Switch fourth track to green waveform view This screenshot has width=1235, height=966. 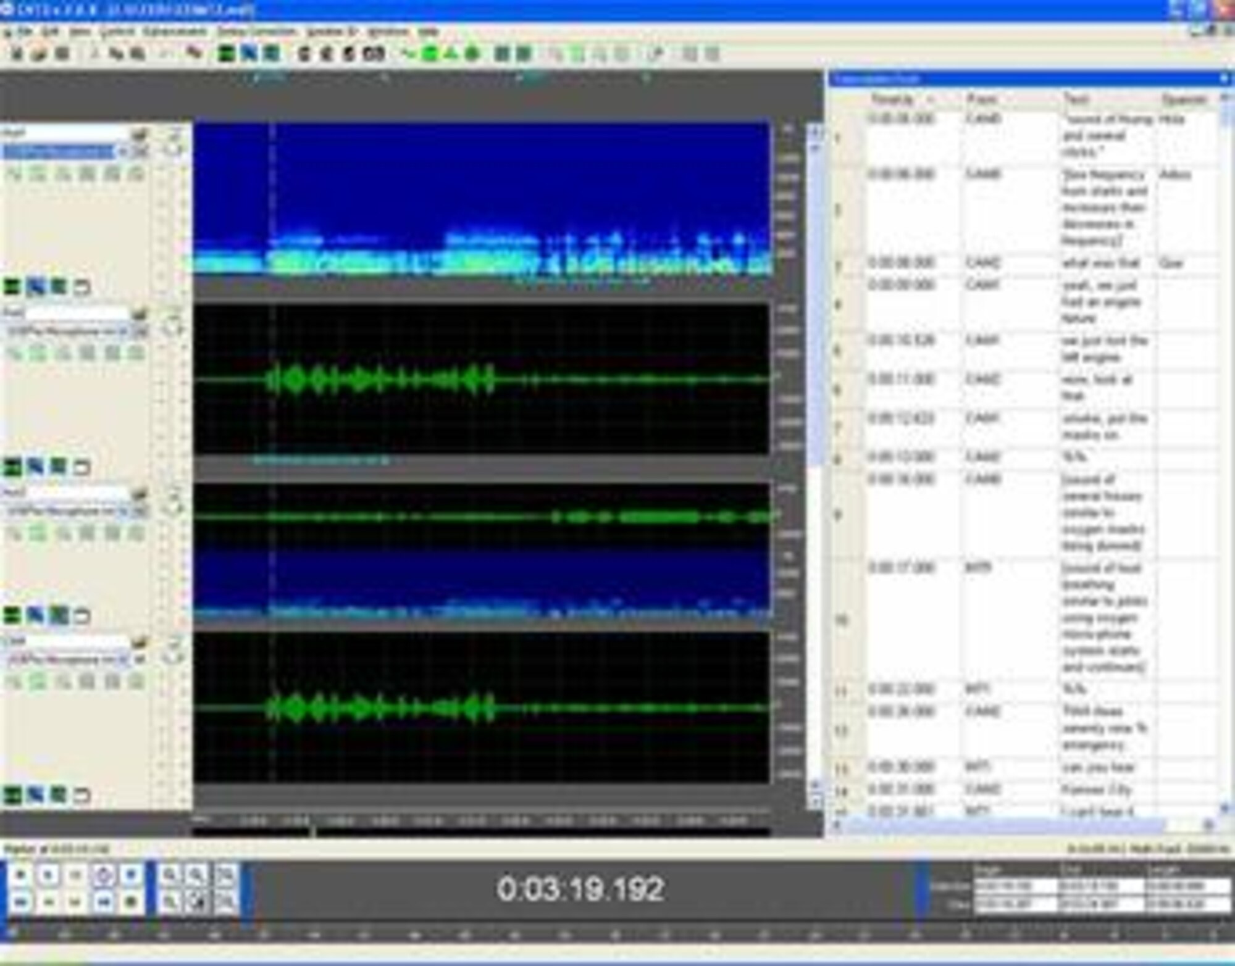[x=12, y=795]
